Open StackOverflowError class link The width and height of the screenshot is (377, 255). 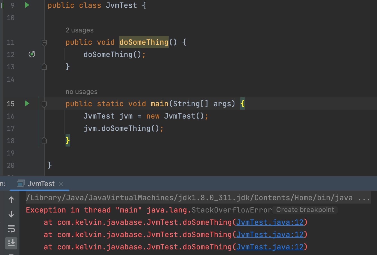(x=232, y=210)
